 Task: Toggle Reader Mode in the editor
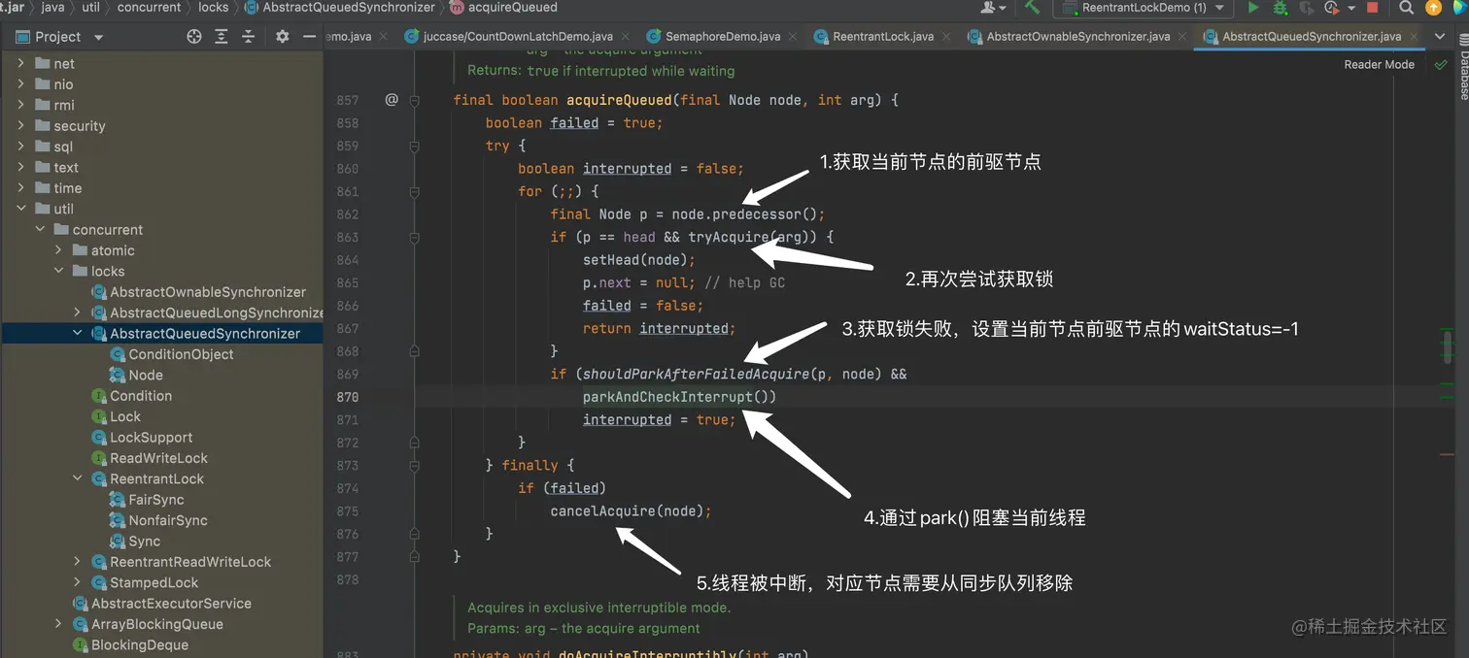(x=1379, y=64)
